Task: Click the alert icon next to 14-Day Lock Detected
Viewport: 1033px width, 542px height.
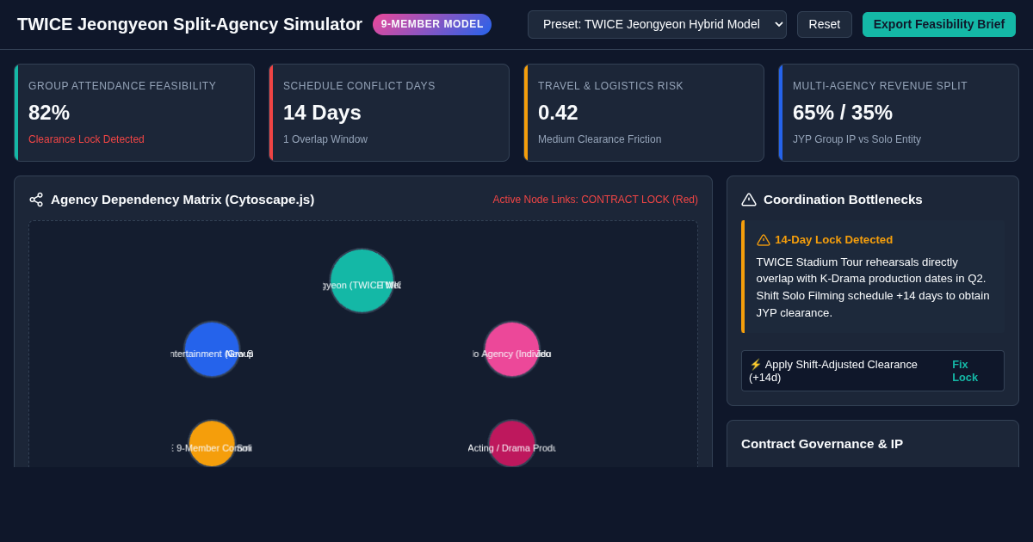Action: point(764,240)
